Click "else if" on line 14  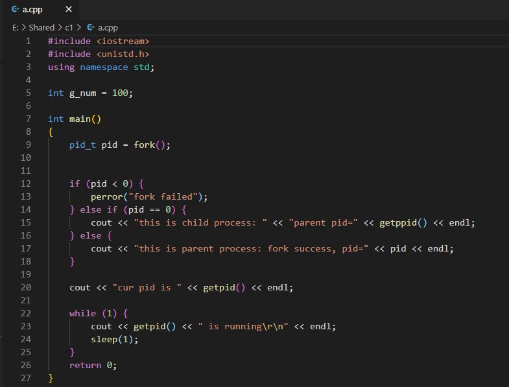pyautogui.click(x=99, y=210)
